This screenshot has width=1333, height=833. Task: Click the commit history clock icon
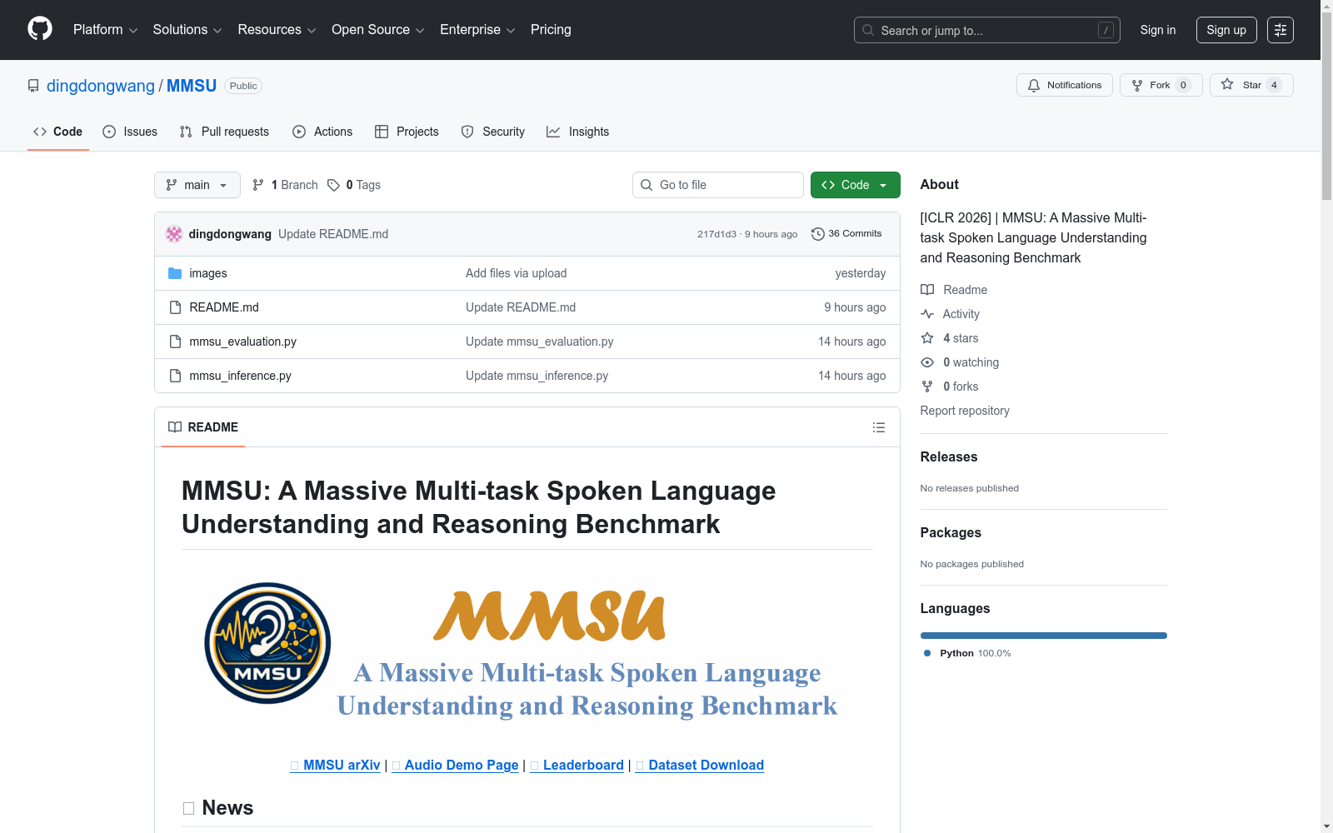tap(818, 234)
